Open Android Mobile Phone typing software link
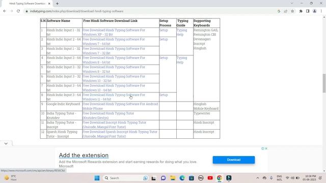The height and width of the screenshot is (183, 326). point(120,106)
